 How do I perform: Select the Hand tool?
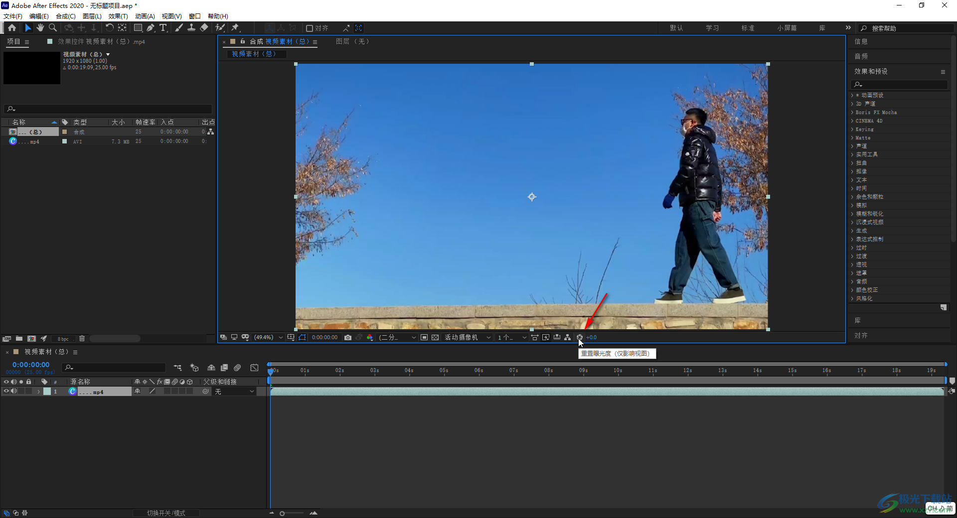(40, 28)
